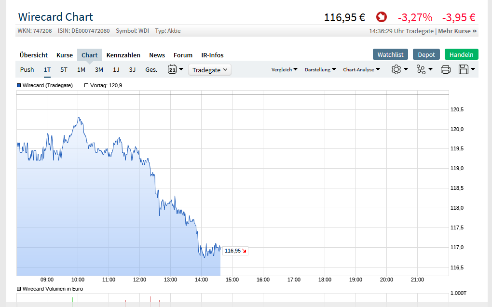Viewport: 492px width, 307px height.
Task: Click the 116,95 price tag on chart
Action: pos(235,251)
